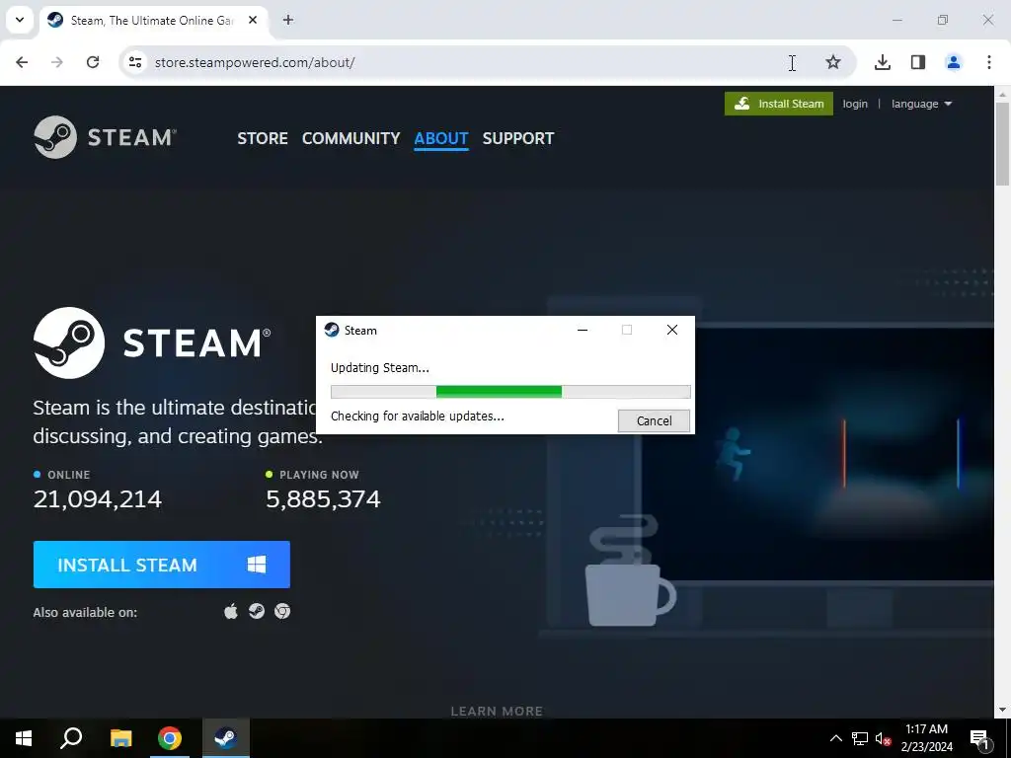Open Windows taskbar search

point(71,738)
